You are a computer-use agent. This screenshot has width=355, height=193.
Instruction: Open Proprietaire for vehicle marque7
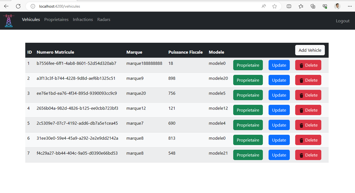(248, 125)
